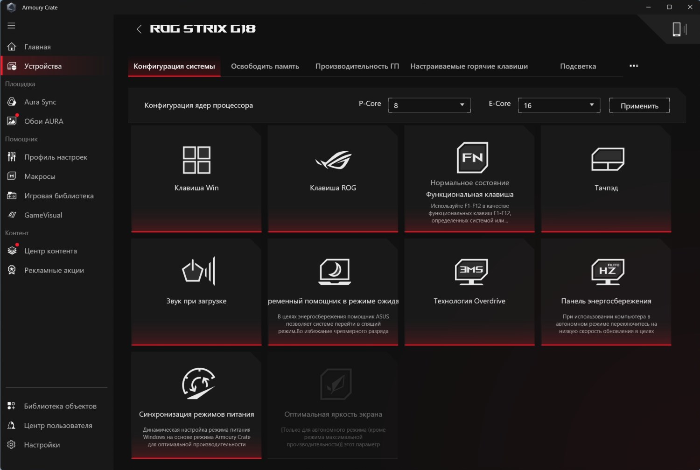The height and width of the screenshot is (470, 700).
Task: Click the ROG STRIX G18 title
Action: pos(203,29)
